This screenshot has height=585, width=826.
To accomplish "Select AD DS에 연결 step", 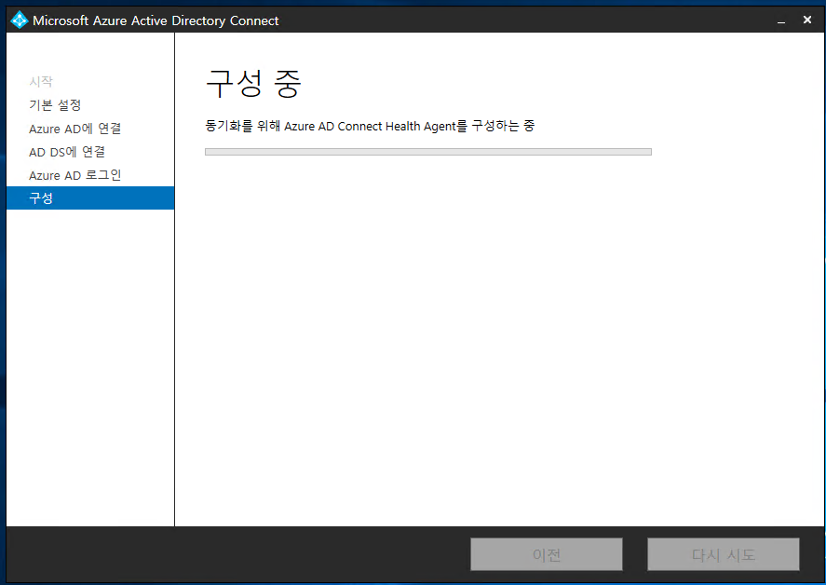I will [67, 152].
